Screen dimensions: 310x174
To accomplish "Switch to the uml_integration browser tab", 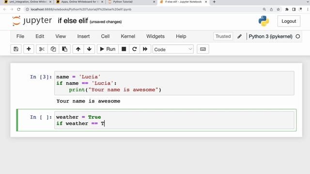I will (x=28, y=2).
